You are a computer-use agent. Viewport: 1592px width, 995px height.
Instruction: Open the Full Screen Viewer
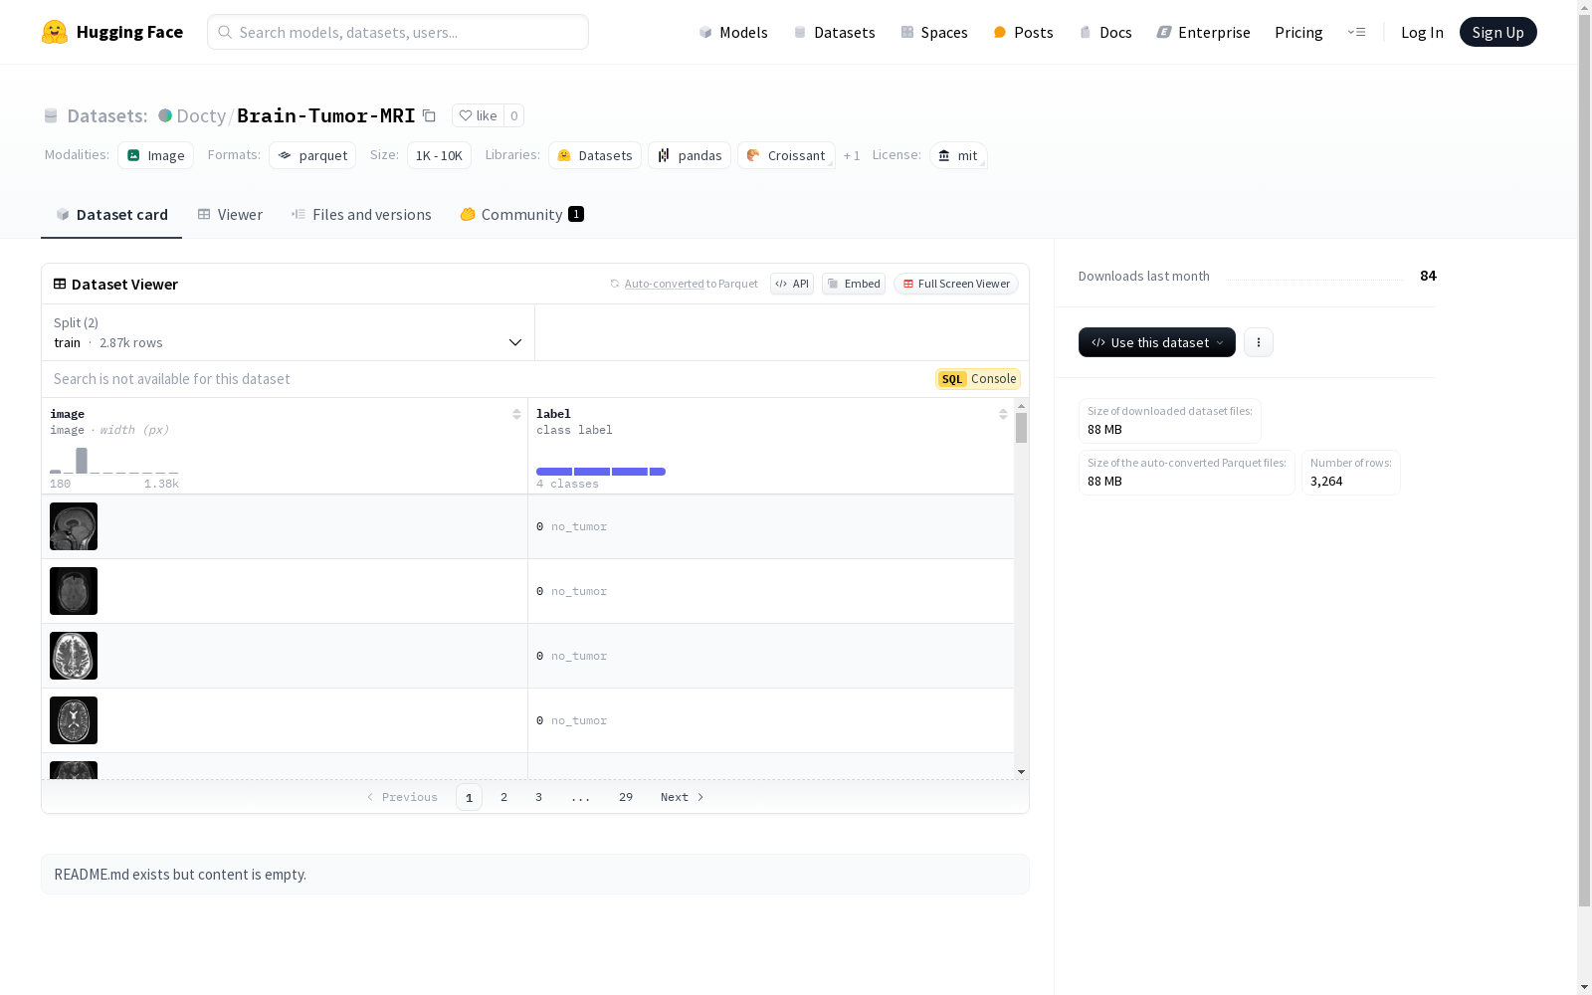pyautogui.click(x=955, y=284)
